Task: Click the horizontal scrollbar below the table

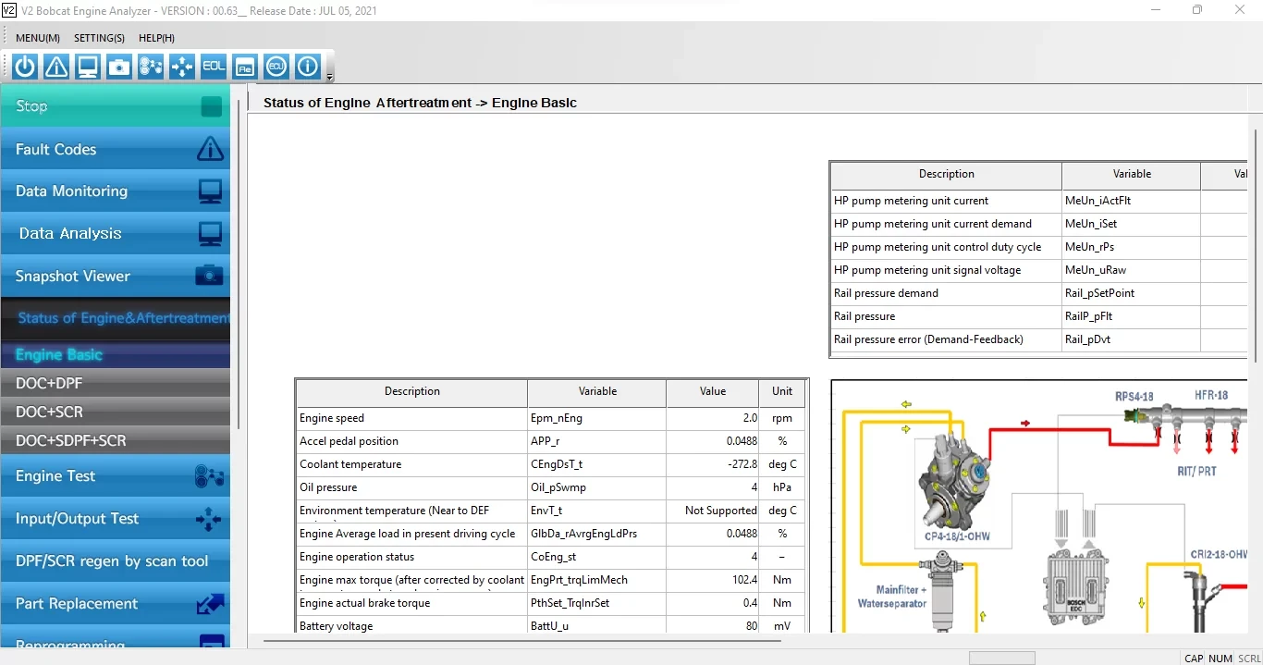Action: (x=522, y=640)
